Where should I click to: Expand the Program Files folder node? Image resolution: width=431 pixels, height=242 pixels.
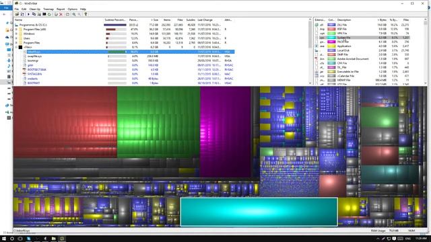(16, 43)
